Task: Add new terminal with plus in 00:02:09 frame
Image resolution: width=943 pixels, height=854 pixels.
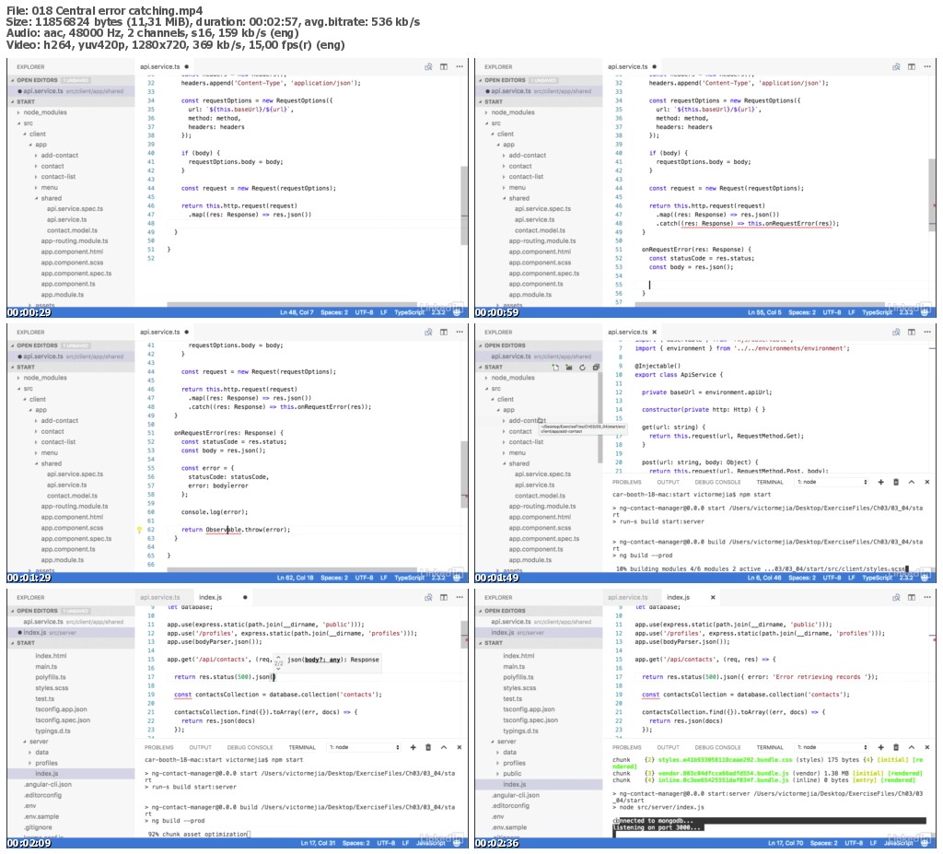Action: 413,747
